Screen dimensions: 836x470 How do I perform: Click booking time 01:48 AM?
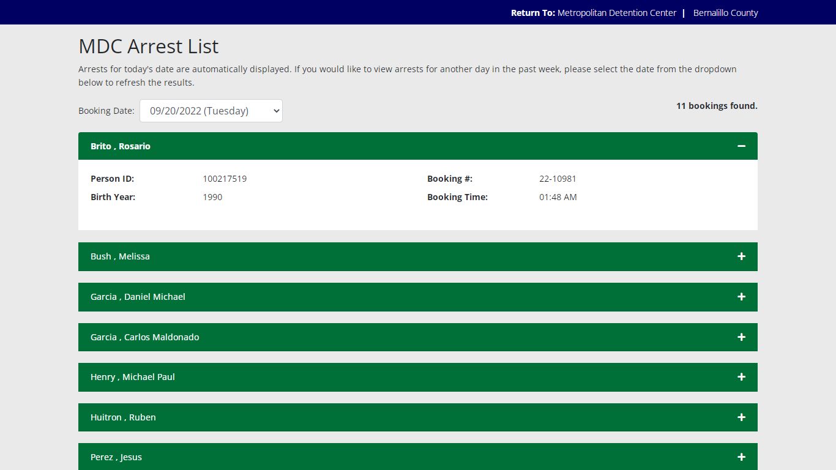pyautogui.click(x=558, y=197)
